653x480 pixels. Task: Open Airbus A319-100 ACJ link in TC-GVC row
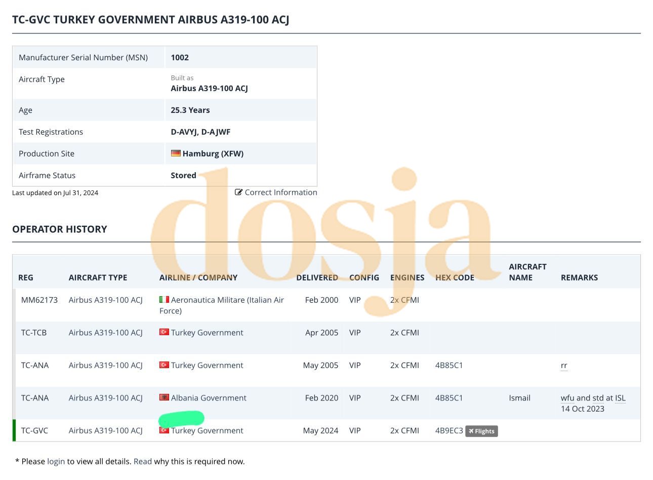click(x=106, y=430)
